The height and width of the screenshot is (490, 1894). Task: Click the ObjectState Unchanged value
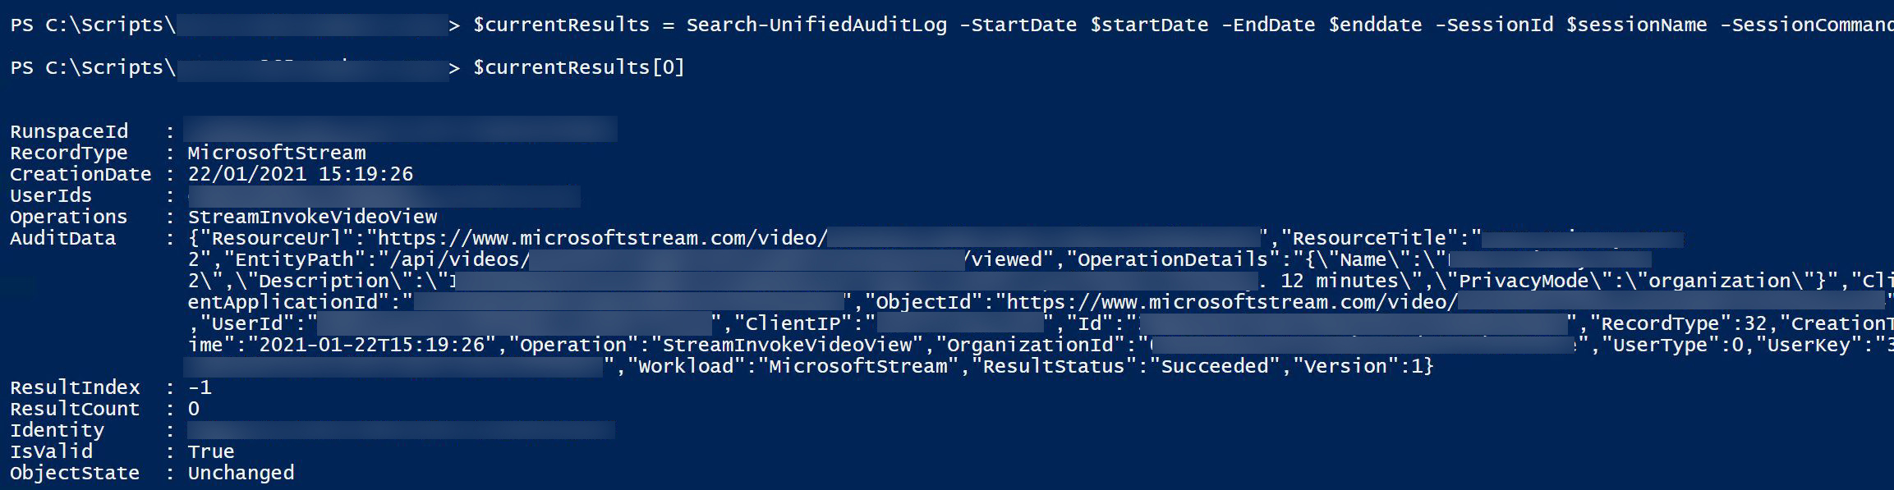click(x=241, y=473)
